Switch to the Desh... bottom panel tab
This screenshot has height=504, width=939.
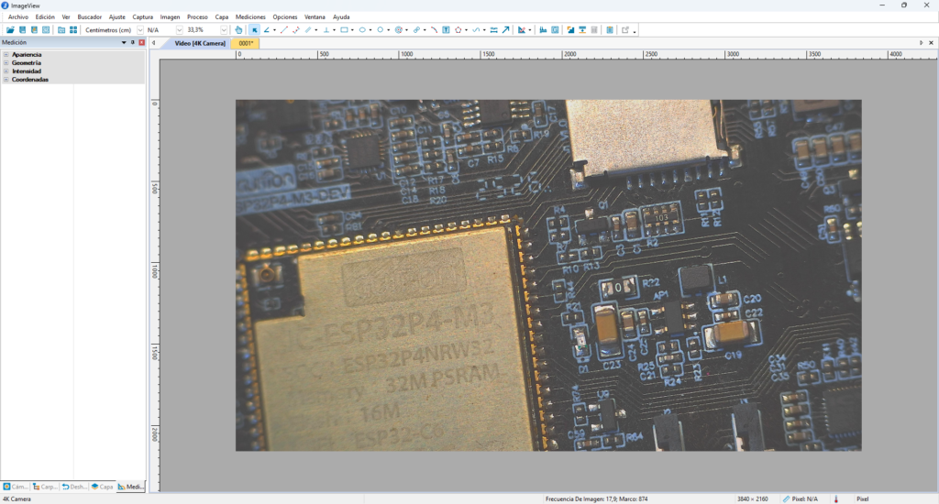pyautogui.click(x=74, y=487)
